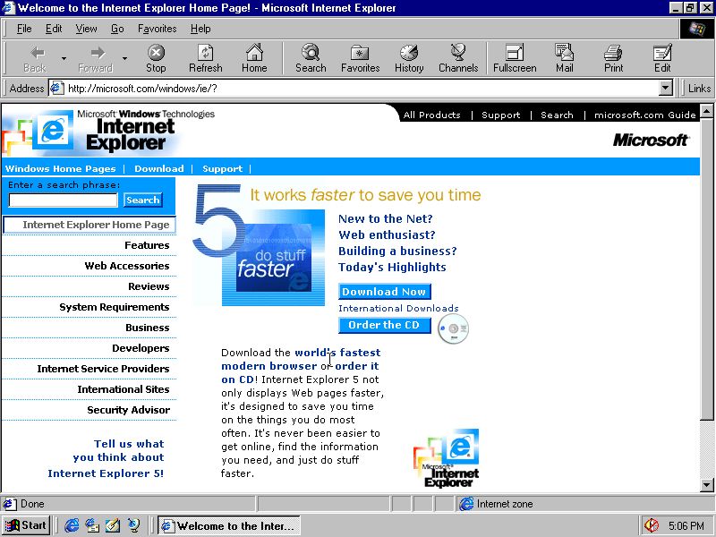Print the current page

[613, 59]
